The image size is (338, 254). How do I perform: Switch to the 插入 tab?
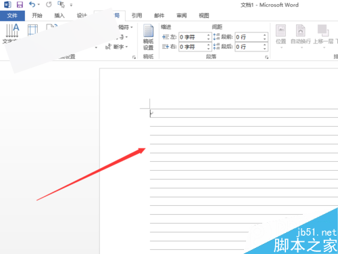(x=59, y=16)
